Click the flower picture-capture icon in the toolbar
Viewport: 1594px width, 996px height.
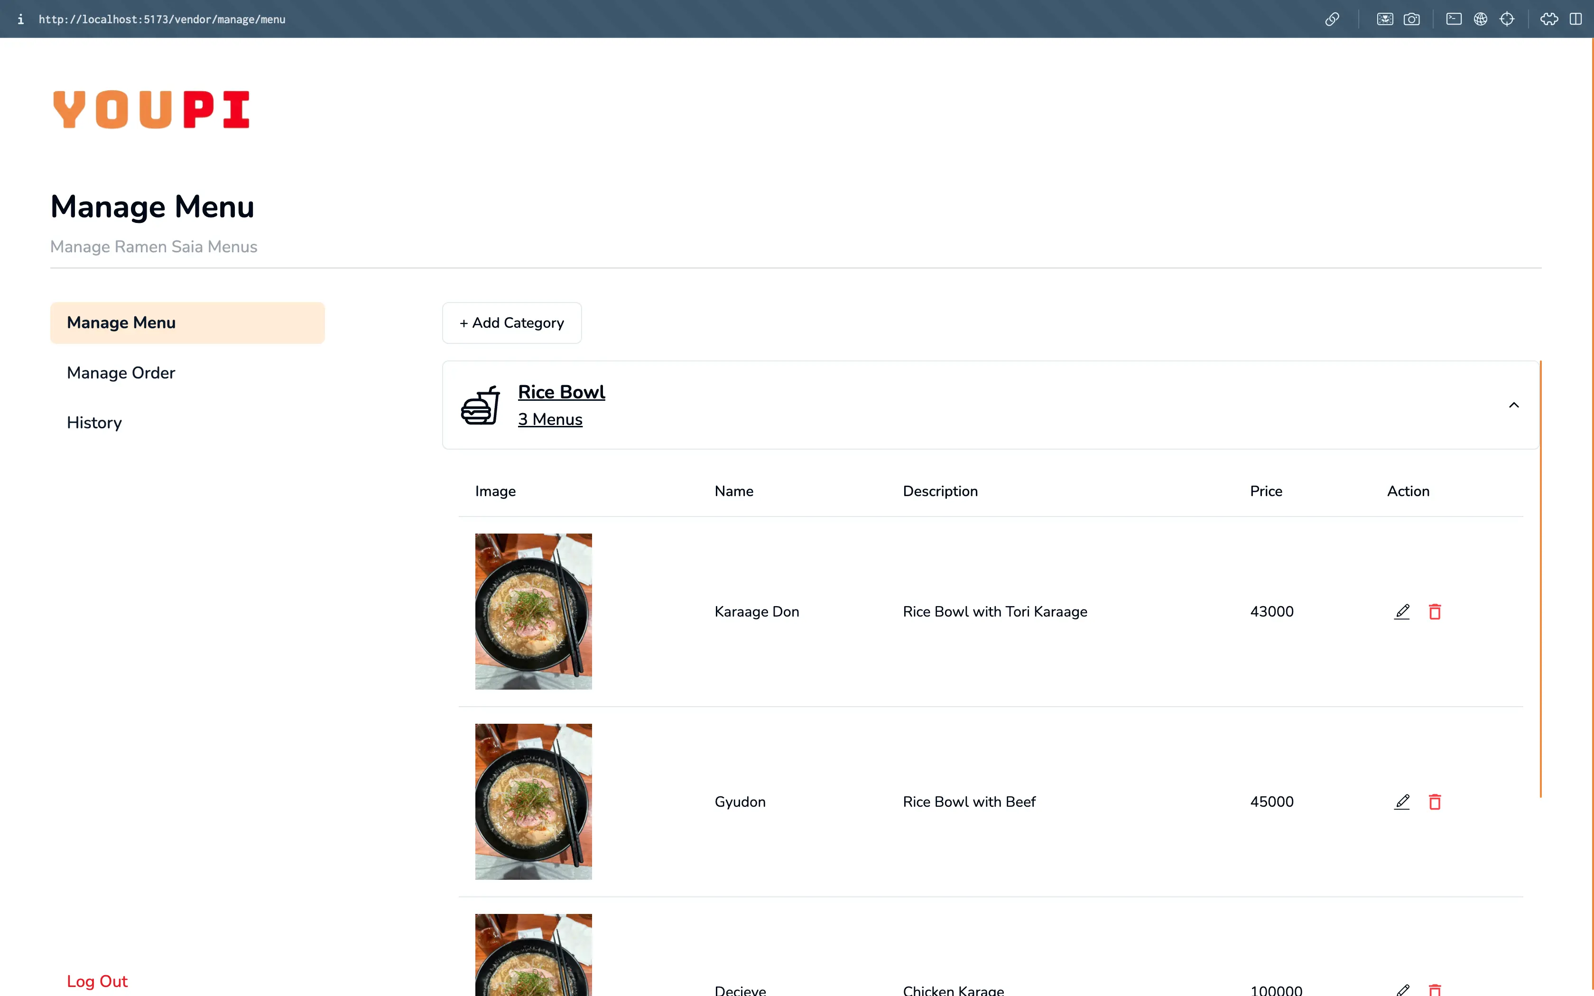[1384, 19]
